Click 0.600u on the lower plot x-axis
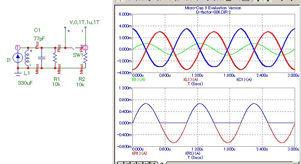The height and width of the screenshot is (164, 301). tap(165, 149)
